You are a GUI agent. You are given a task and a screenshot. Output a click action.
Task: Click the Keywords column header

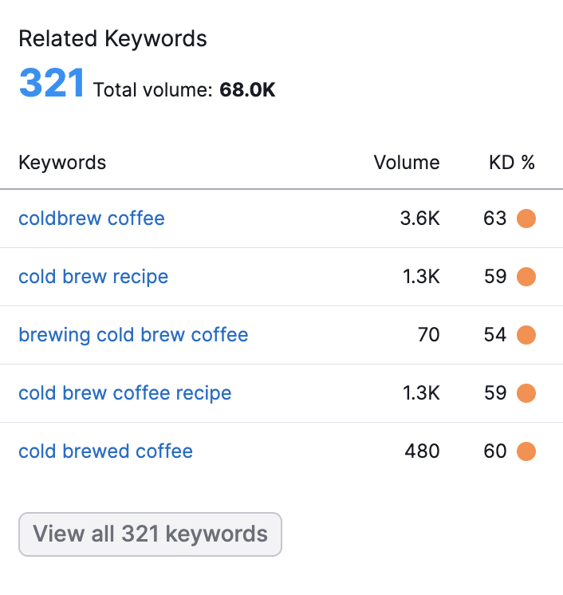(x=62, y=163)
